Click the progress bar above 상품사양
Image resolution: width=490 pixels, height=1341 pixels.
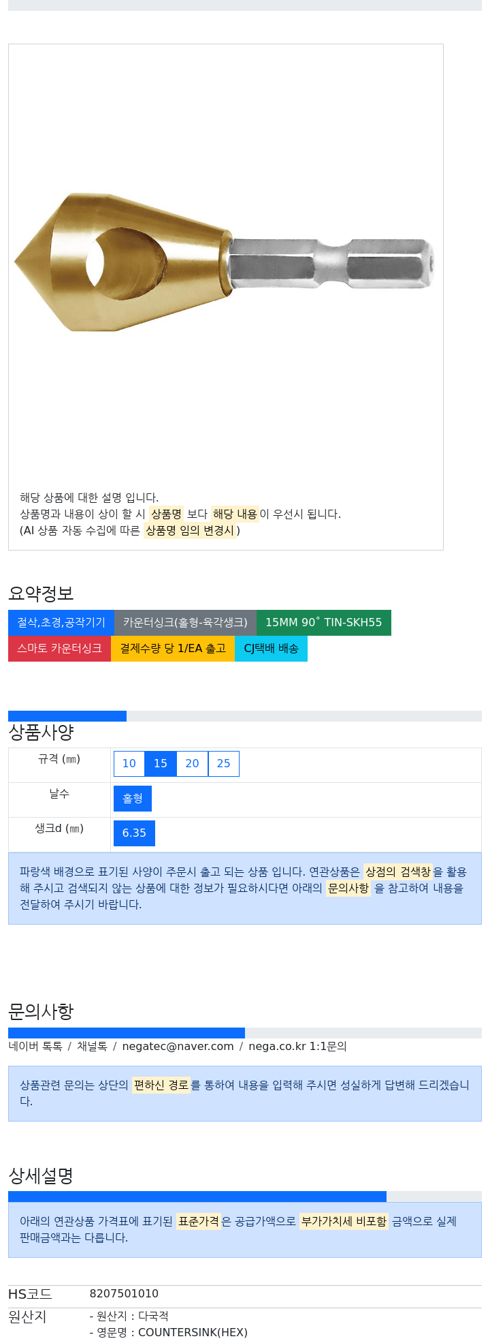[245, 716]
